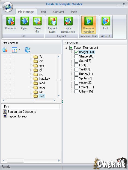
Task: Open the Edit tab
Action: 43,12
